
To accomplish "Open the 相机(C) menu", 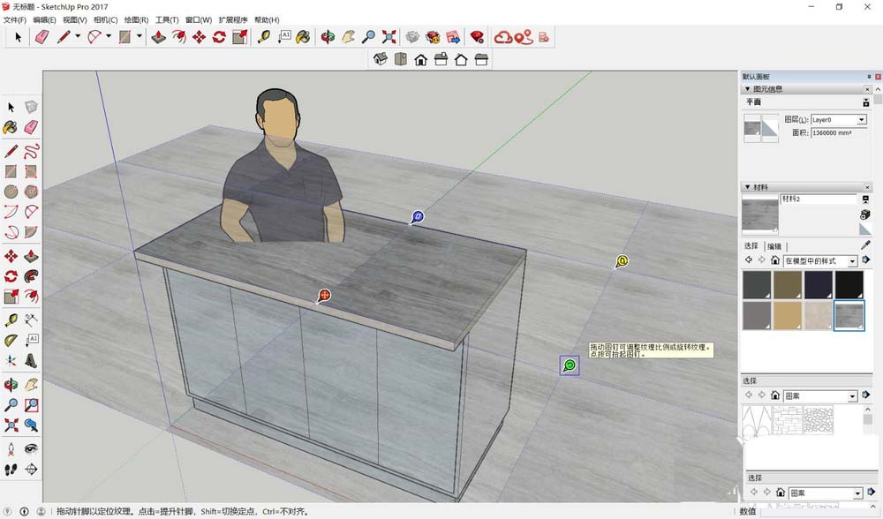I will (105, 19).
